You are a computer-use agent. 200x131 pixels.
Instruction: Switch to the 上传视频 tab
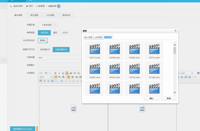coord(98,37)
